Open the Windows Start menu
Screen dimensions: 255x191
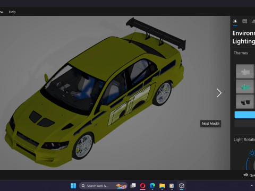point(73,186)
